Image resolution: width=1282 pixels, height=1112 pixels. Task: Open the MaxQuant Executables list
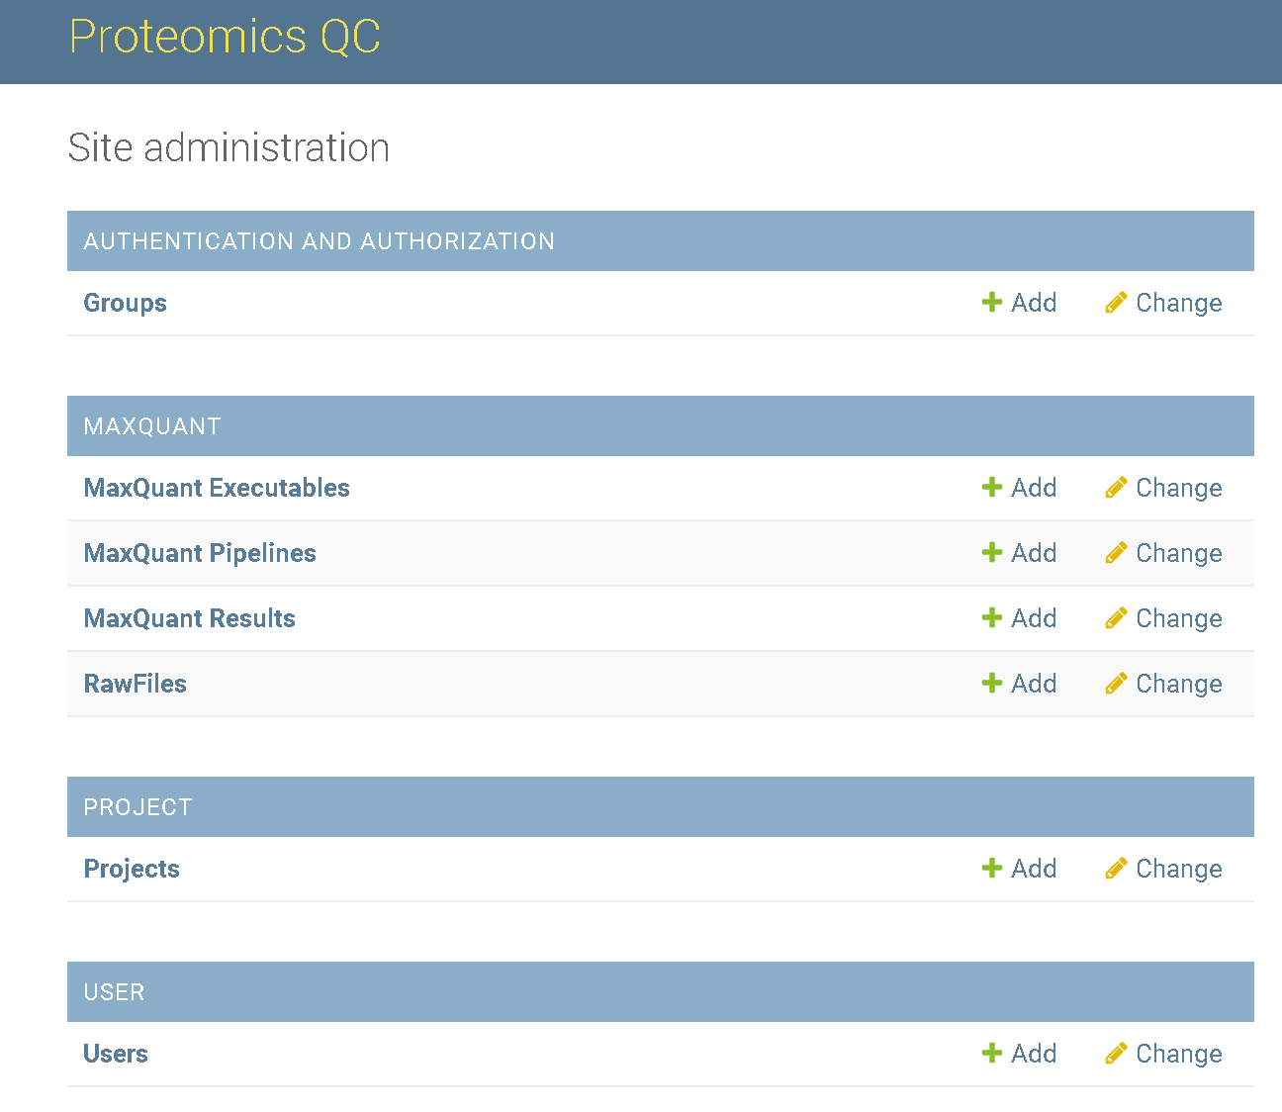pyautogui.click(x=217, y=488)
